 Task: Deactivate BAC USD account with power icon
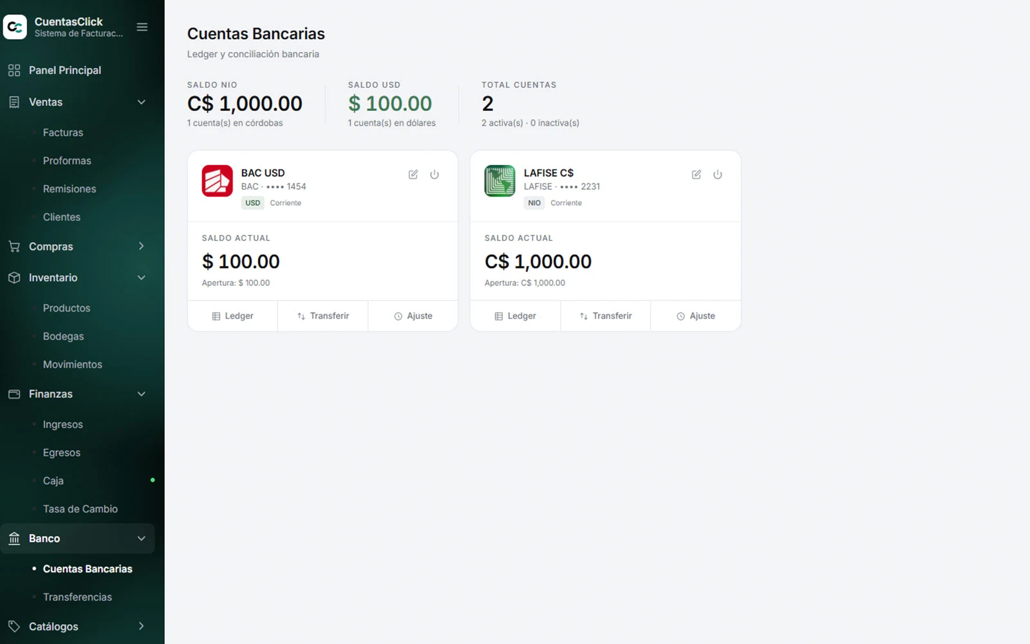pos(435,175)
